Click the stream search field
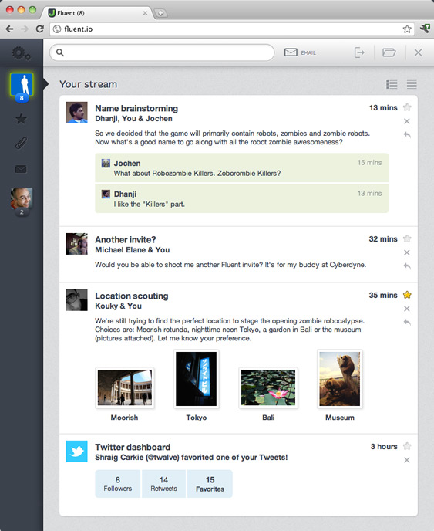This screenshot has height=531, width=434. pyautogui.click(x=162, y=52)
